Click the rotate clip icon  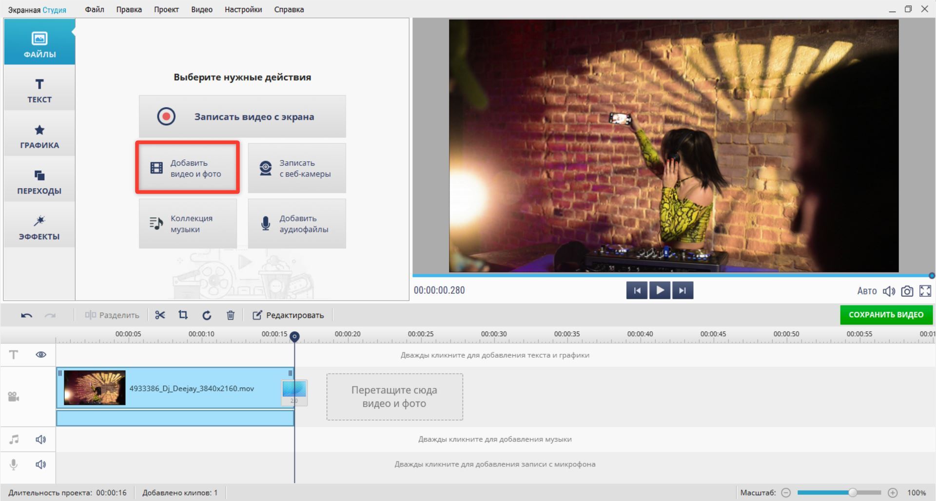207,315
